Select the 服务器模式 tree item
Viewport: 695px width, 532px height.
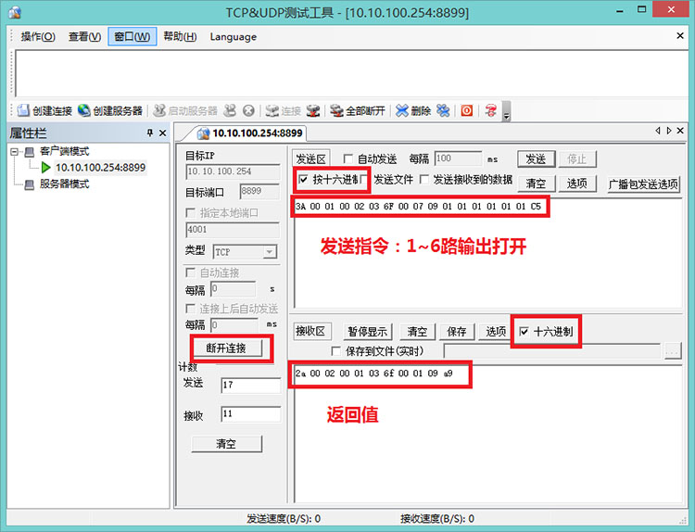coord(64,184)
